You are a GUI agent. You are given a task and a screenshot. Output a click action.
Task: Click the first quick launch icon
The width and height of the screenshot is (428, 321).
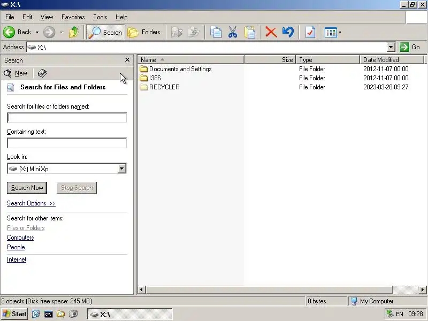pos(36,314)
